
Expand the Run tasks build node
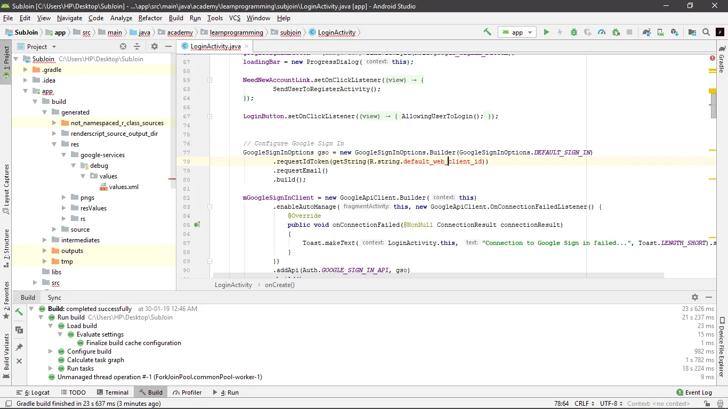(51, 369)
